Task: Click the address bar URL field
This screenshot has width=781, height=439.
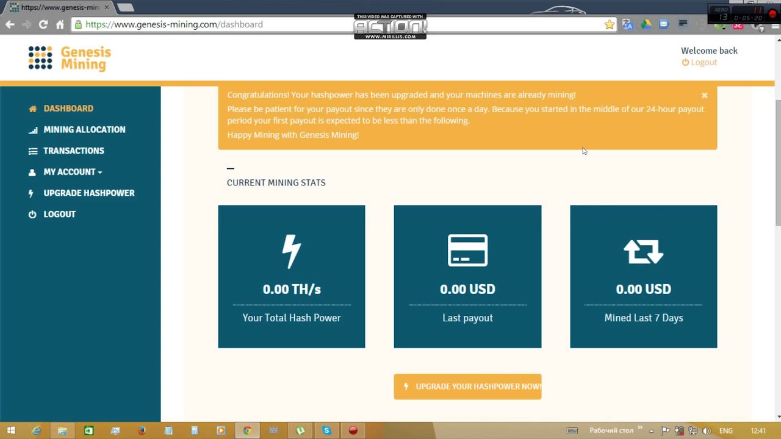Action: tap(345, 24)
